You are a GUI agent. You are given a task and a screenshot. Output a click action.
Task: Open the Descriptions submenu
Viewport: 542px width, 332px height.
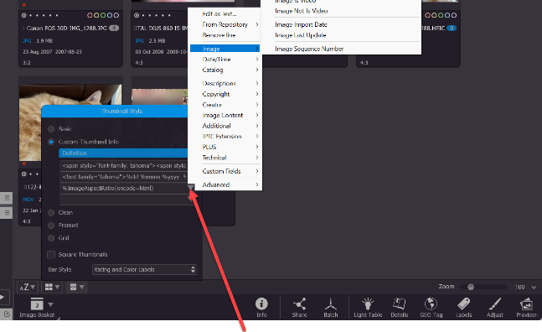click(225, 83)
